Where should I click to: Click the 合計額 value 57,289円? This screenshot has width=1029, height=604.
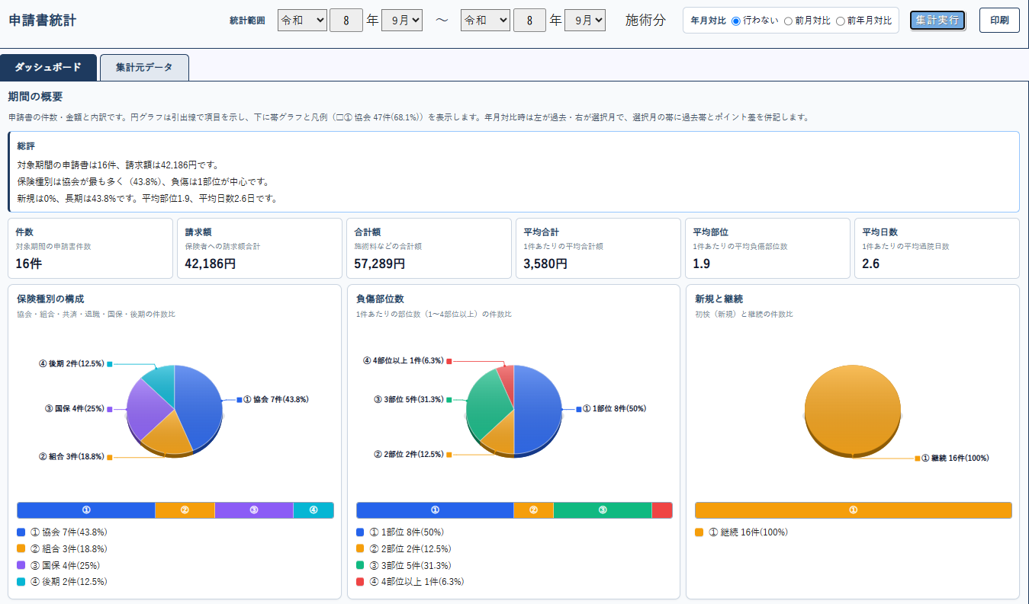pos(380,264)
